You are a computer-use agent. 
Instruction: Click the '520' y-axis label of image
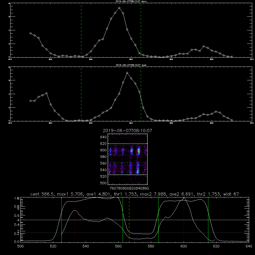tap(104, 176)
